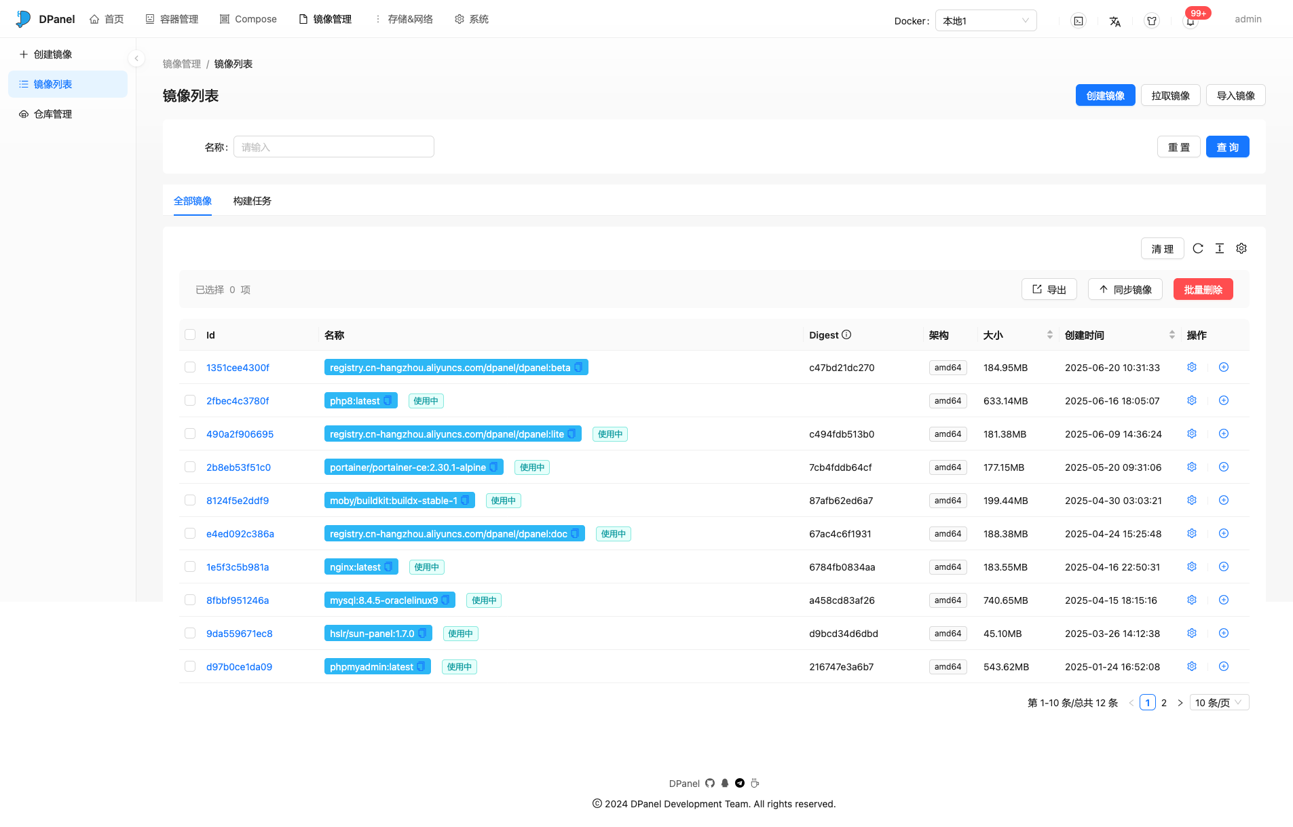Click the language translation icon
This screenshot has height=827, width=1293.
tap(1114, 21)
